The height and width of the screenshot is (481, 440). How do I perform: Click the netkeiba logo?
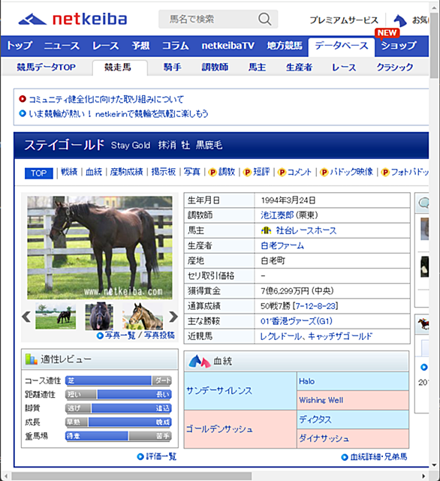click(73, 20)
